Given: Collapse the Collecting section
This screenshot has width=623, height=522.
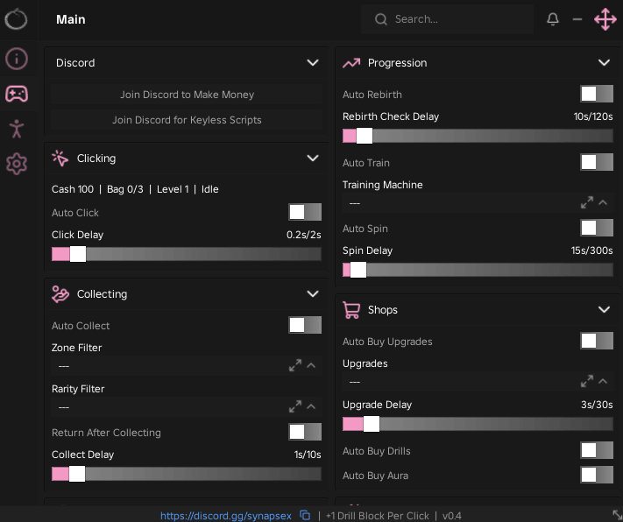Looking at the screenshot, I should click(313, 294).
